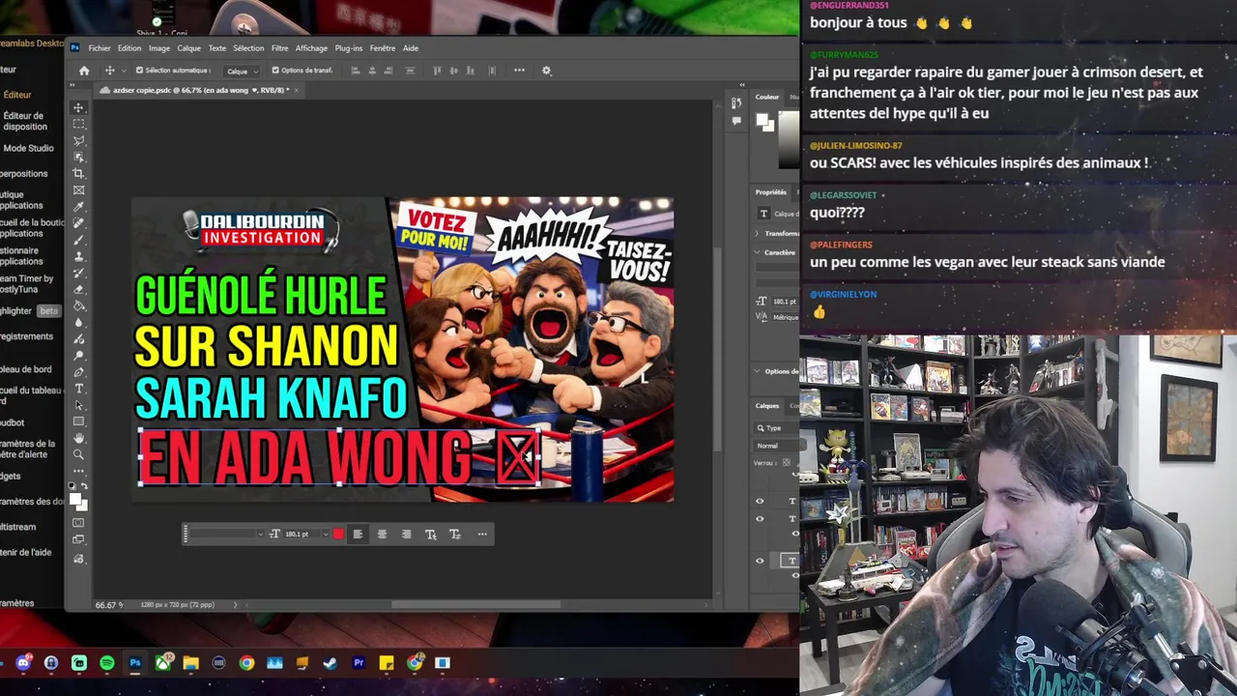Viewport: 1237px width, 696px height.
Task: Select the Crop tool
Action: point(78,173)
